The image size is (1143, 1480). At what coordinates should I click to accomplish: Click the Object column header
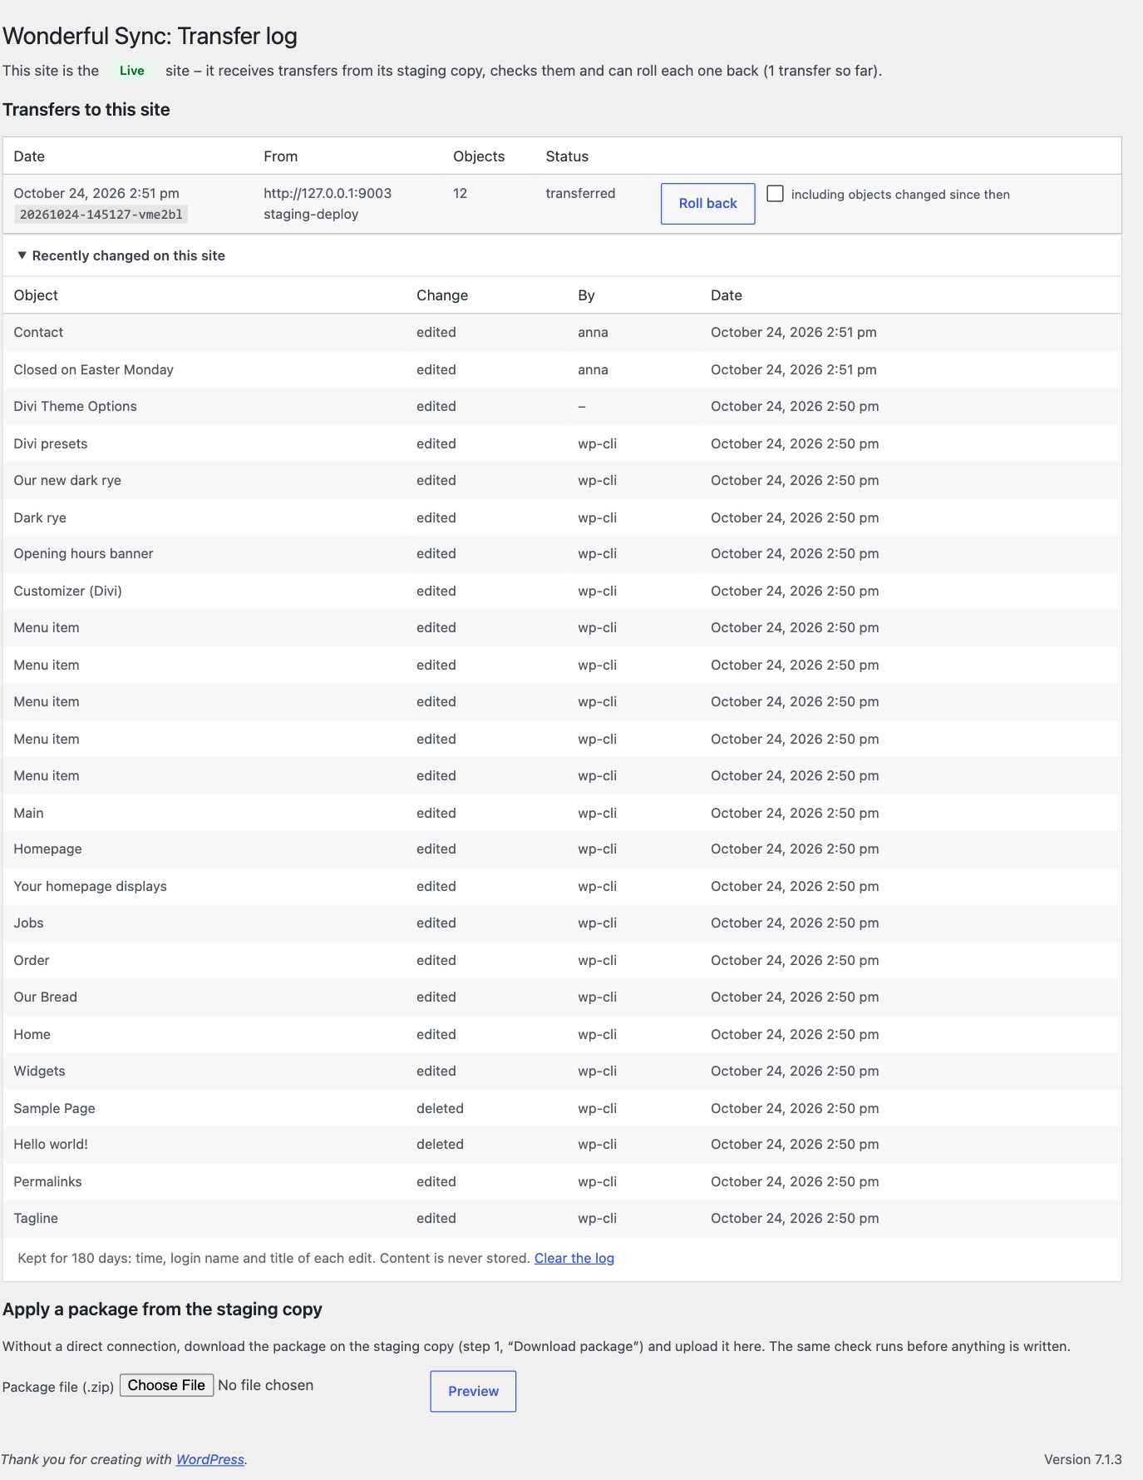[36, 295]
